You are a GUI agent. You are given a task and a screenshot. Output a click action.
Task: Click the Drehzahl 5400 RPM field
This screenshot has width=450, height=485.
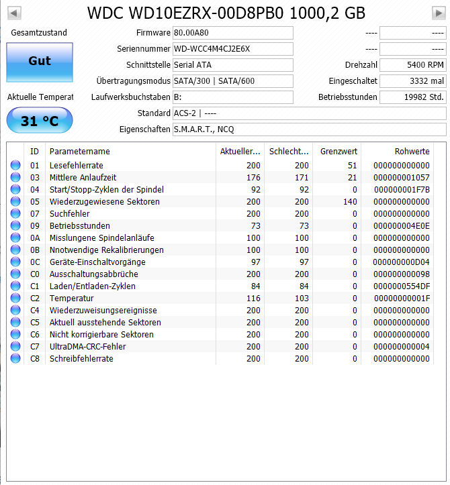pos(413,65)
